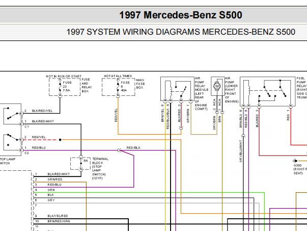Viewport: 307px width, 231px height.
Task: Click pin 6 'GRY' wire label
Action: coord(51,200)
